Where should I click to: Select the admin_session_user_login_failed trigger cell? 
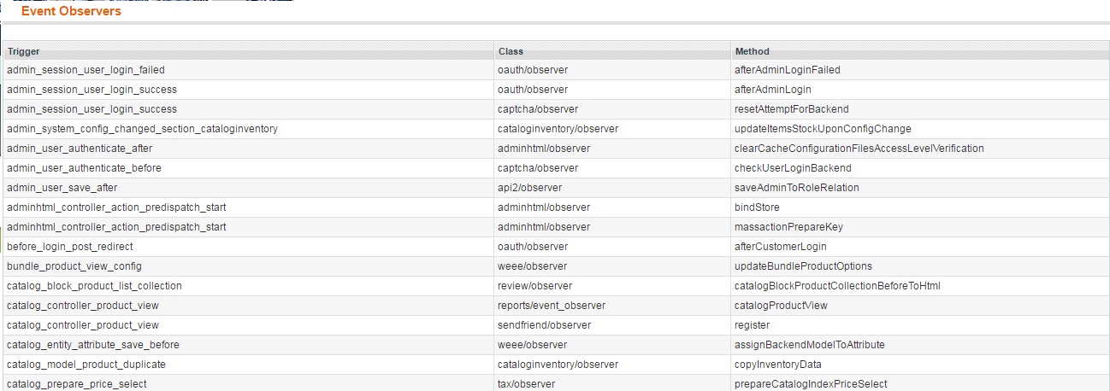tap(86, 70)
